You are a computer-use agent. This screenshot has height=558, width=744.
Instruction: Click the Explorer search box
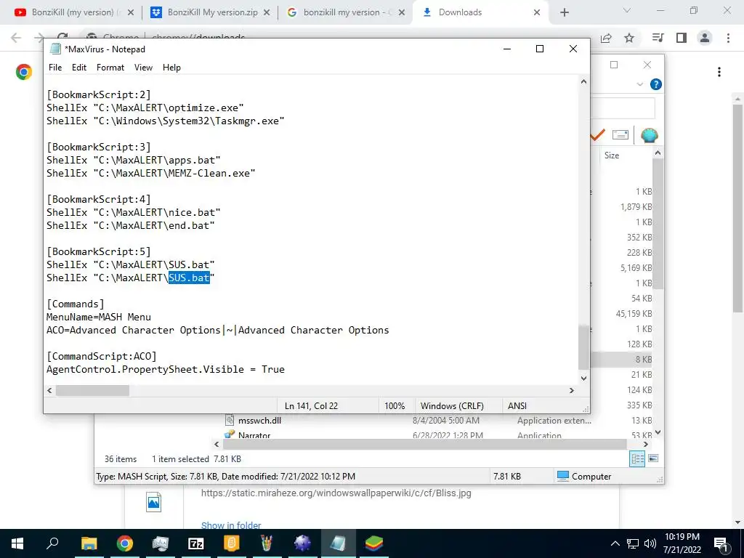coord(623,108)
